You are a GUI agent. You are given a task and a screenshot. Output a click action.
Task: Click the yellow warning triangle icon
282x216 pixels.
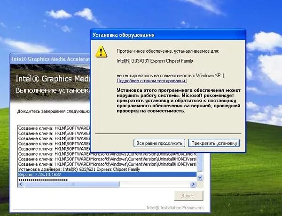(x=101, y=52)
